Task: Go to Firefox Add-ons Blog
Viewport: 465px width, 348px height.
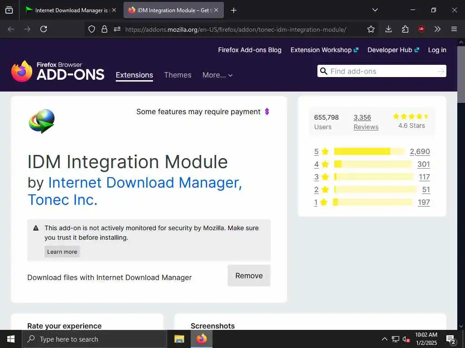Action: click(250, 50)
